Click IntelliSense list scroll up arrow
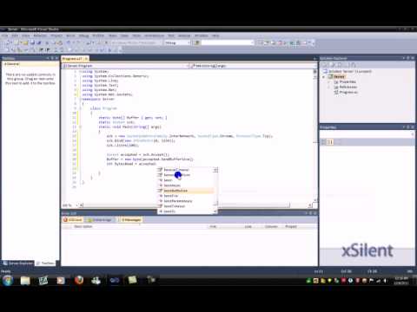The image size is (417, 312). [215, 170]
